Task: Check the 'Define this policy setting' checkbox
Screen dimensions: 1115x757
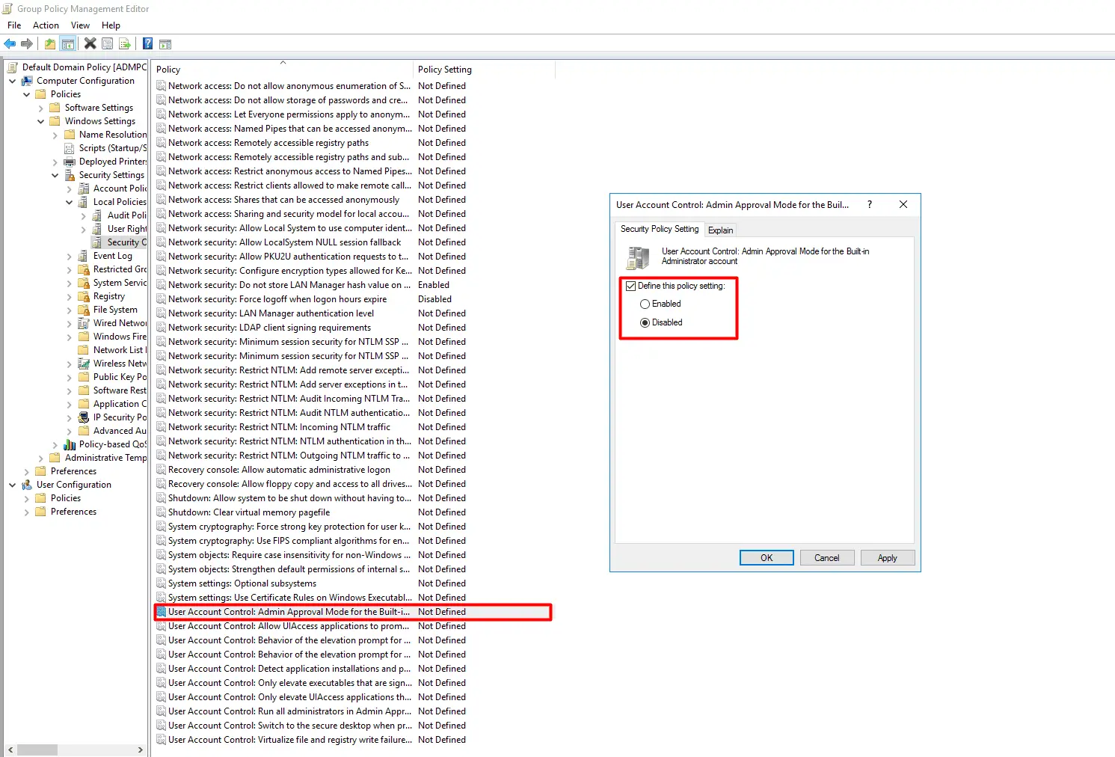Action: click(630, 286)
